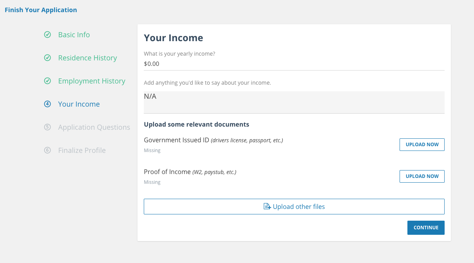Open the Basic Info step
The height and width of the screenshot is (263, 474).
[x=74, y=35]
